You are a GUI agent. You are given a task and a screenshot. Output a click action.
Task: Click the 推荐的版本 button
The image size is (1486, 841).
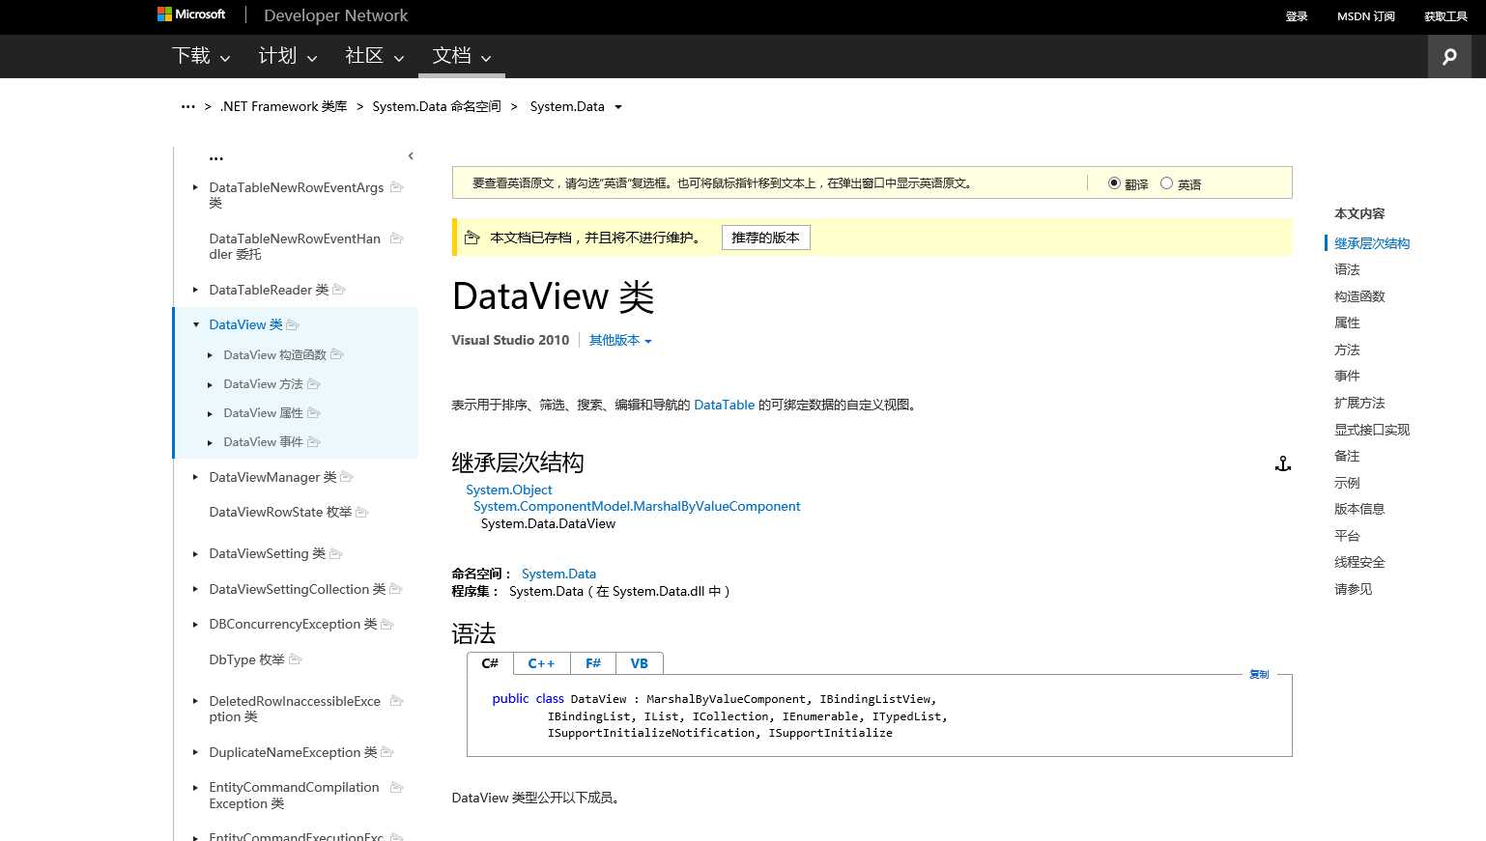[x=765, y=238]
